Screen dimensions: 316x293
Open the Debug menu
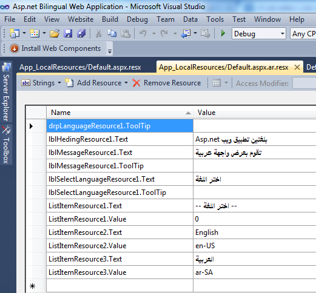click(137, 19)
